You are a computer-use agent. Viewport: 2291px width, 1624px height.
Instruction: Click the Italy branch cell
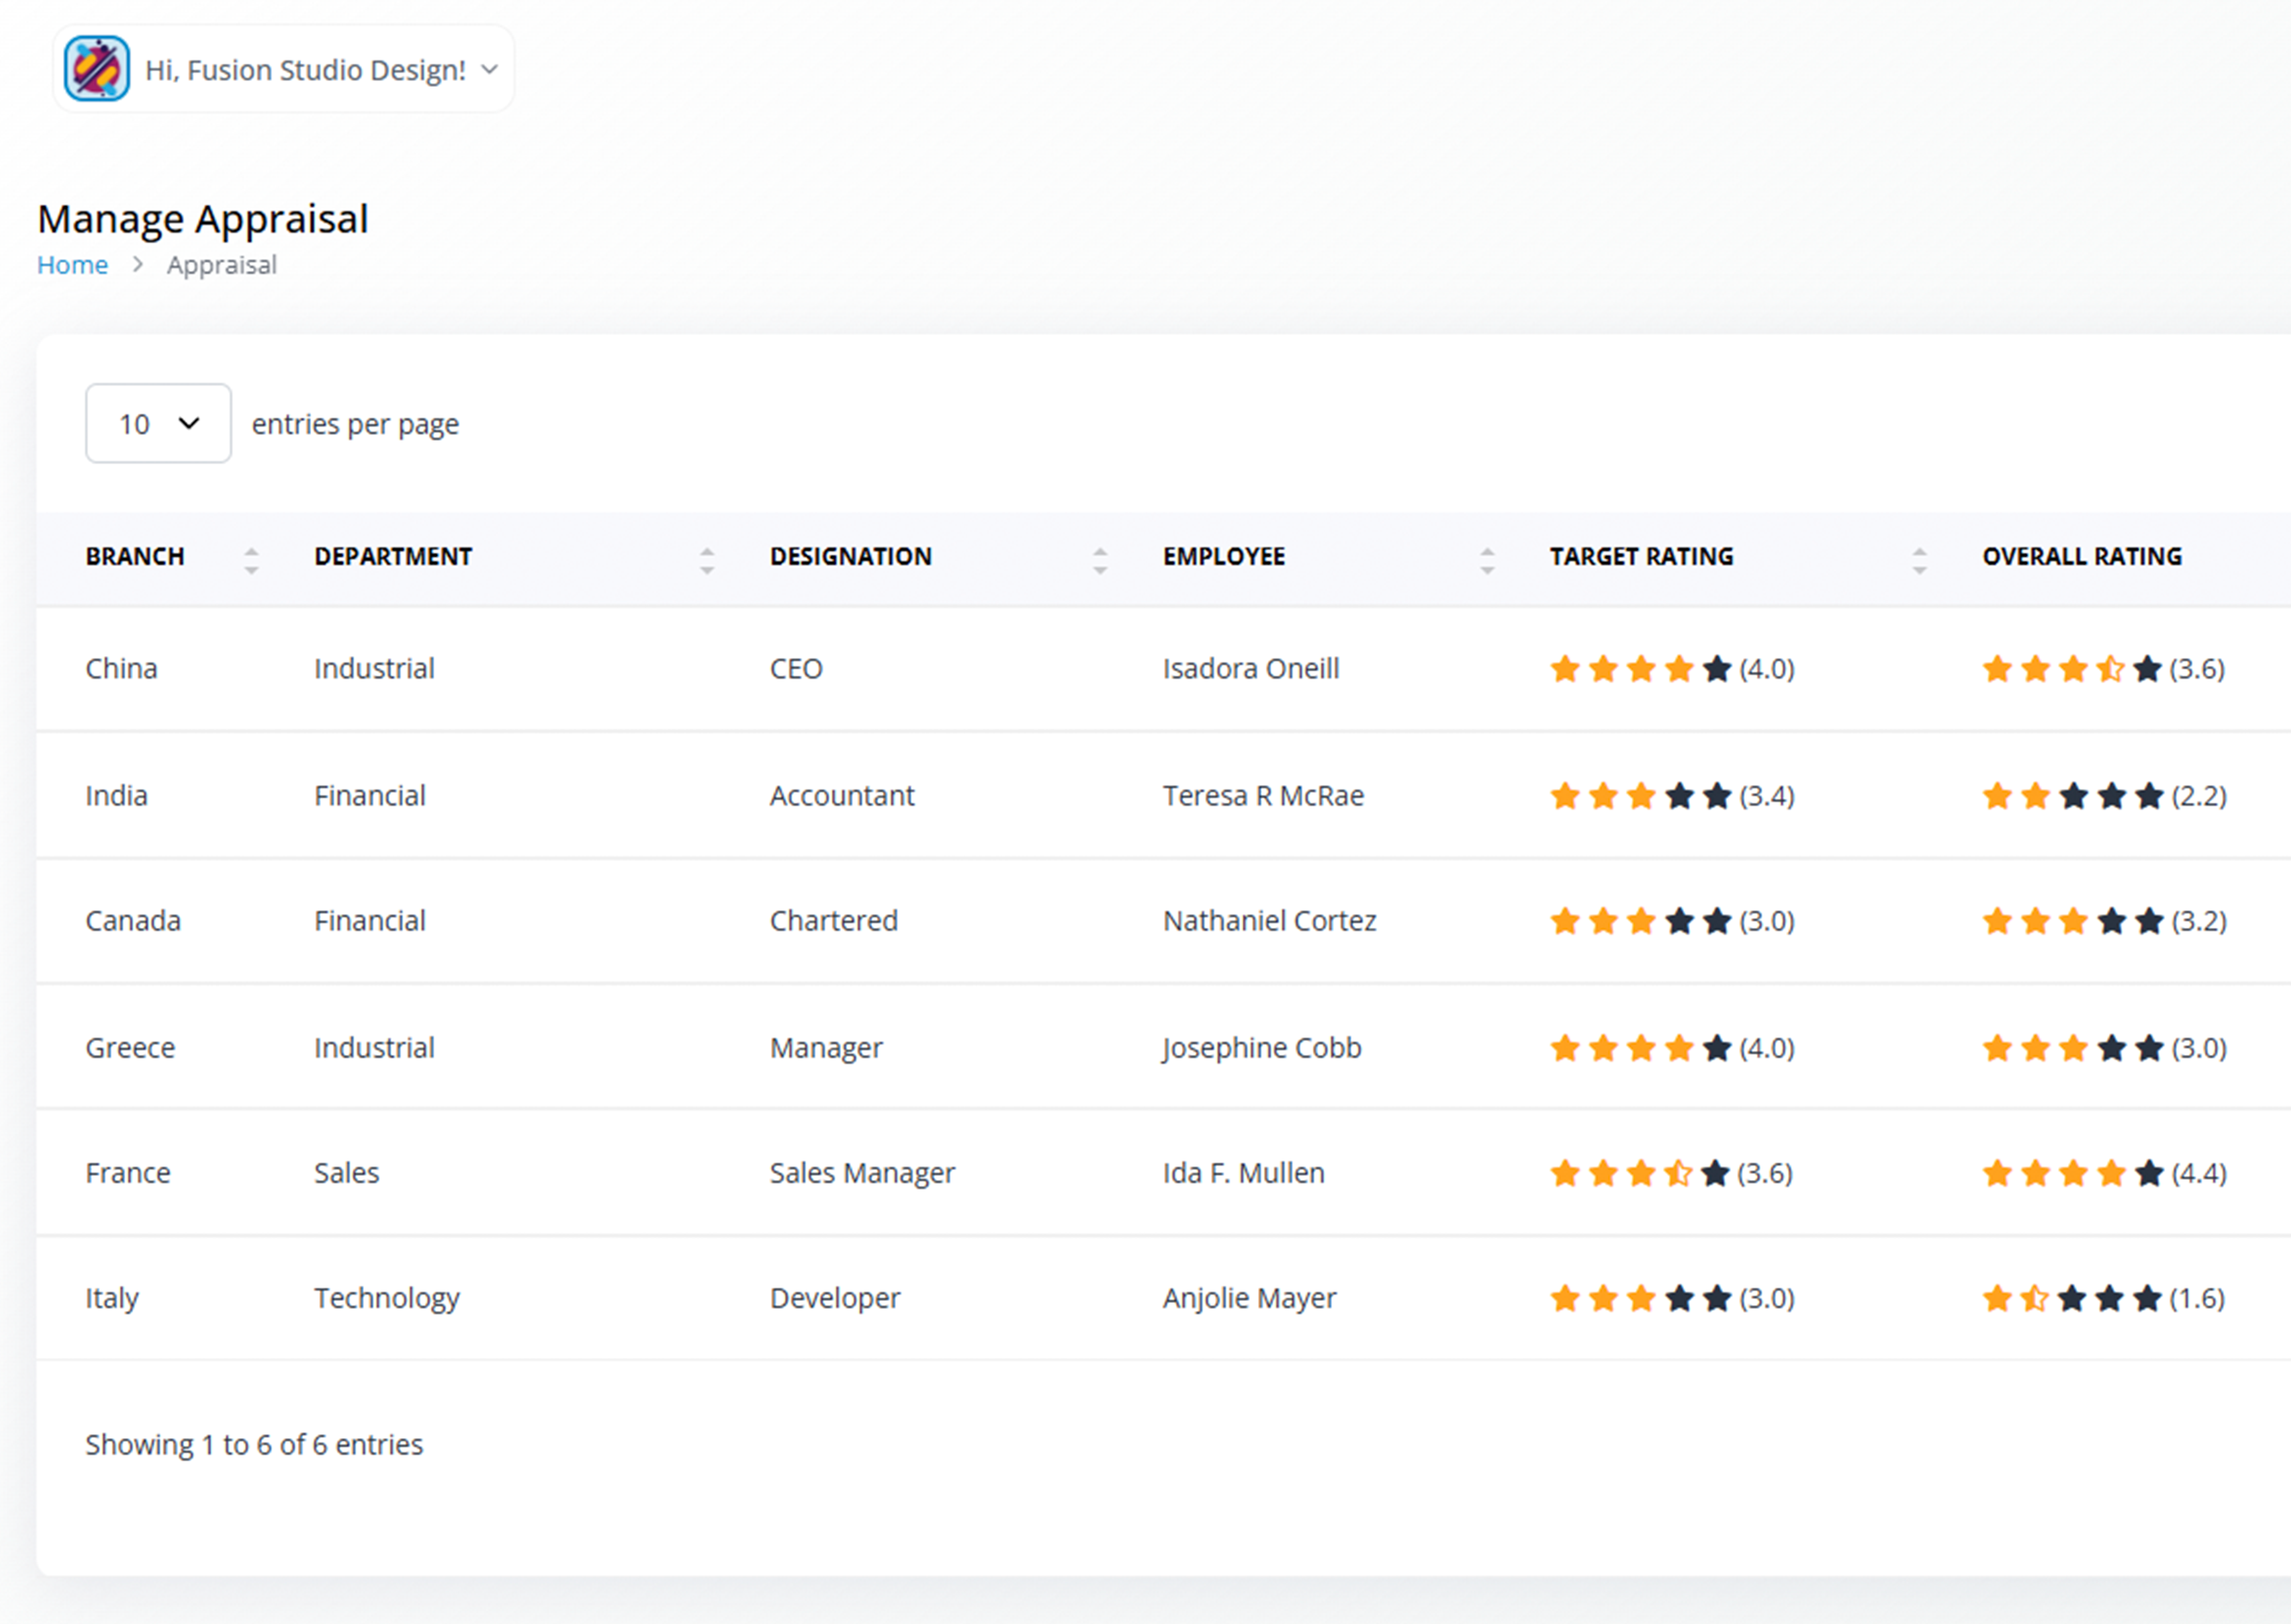pyautogui.click(x=112, y=1298)
